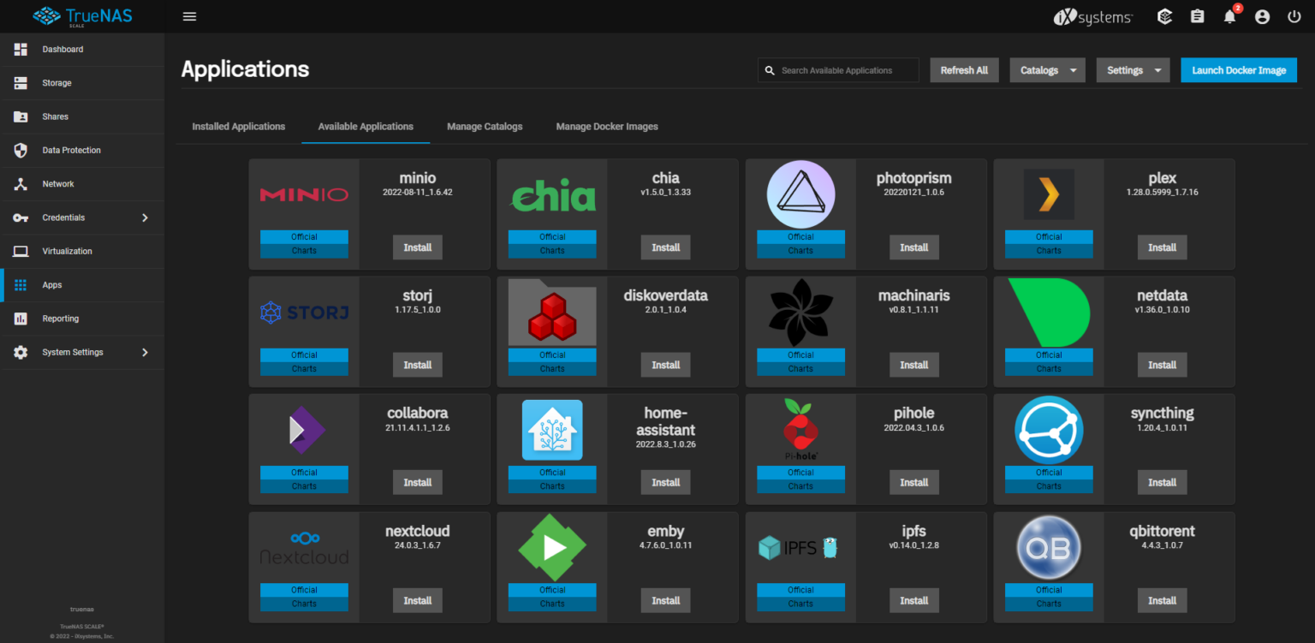
Task: Select the Apps sidebar entry
Action: 53,284
